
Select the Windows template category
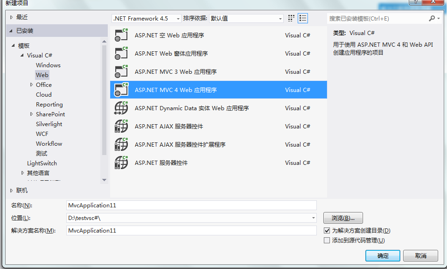tap(48, 65)
